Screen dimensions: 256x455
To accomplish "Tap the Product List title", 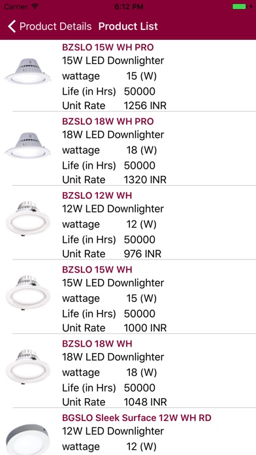I will coord(128,26).
